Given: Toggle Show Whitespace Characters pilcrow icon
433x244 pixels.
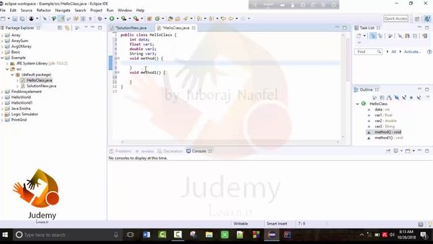Looking at the screenshot, I should pyautogui.click(x=90, y=18).
